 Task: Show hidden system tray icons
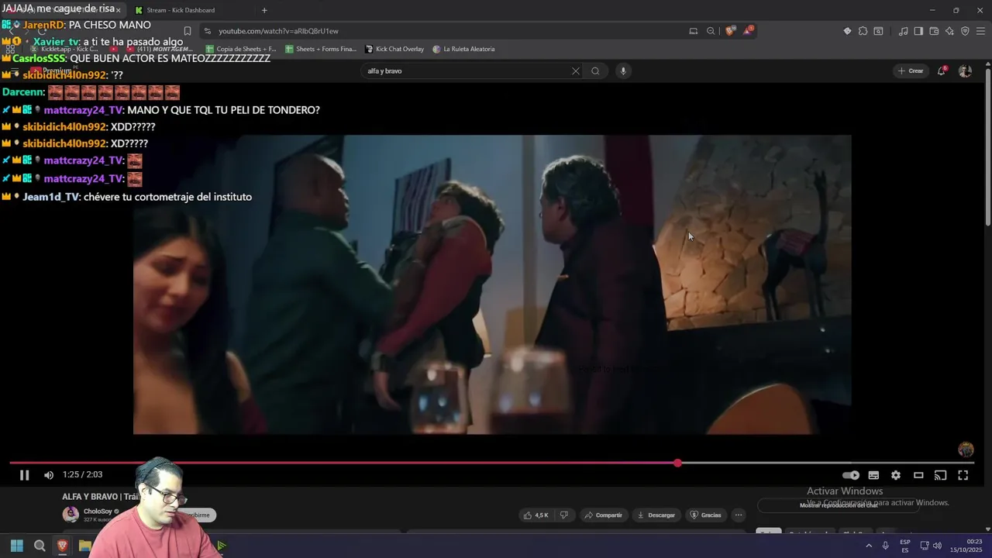pyautogui.click(x=868, y=546)
